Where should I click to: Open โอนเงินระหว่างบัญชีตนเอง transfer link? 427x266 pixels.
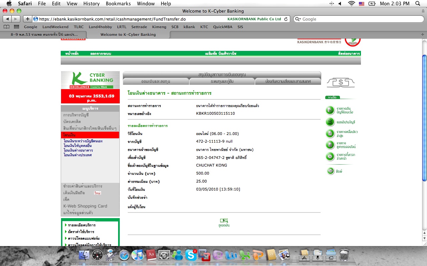[x=83, y=141]
